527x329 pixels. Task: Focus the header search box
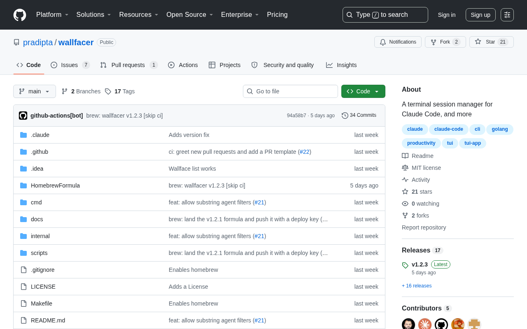385,15
